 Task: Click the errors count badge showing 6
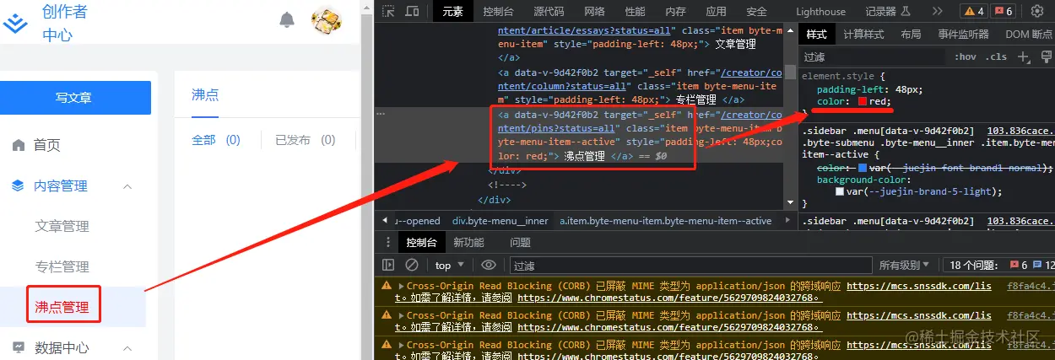tap(1004, 11)
